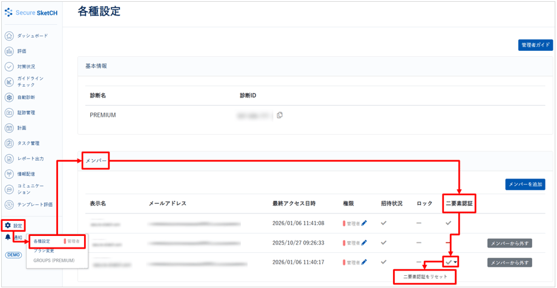Click the 最終アクセス日時 column header
557x288 pixels.
pos(294,203)
